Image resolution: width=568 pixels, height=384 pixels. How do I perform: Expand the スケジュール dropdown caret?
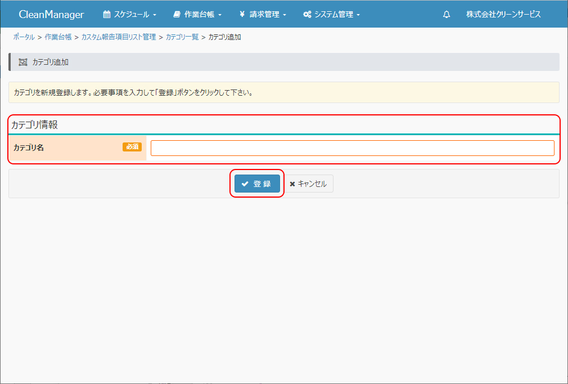coord(155,15)
